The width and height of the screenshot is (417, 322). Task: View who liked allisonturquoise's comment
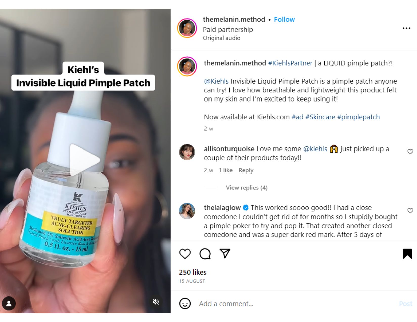tap(226, 170)
